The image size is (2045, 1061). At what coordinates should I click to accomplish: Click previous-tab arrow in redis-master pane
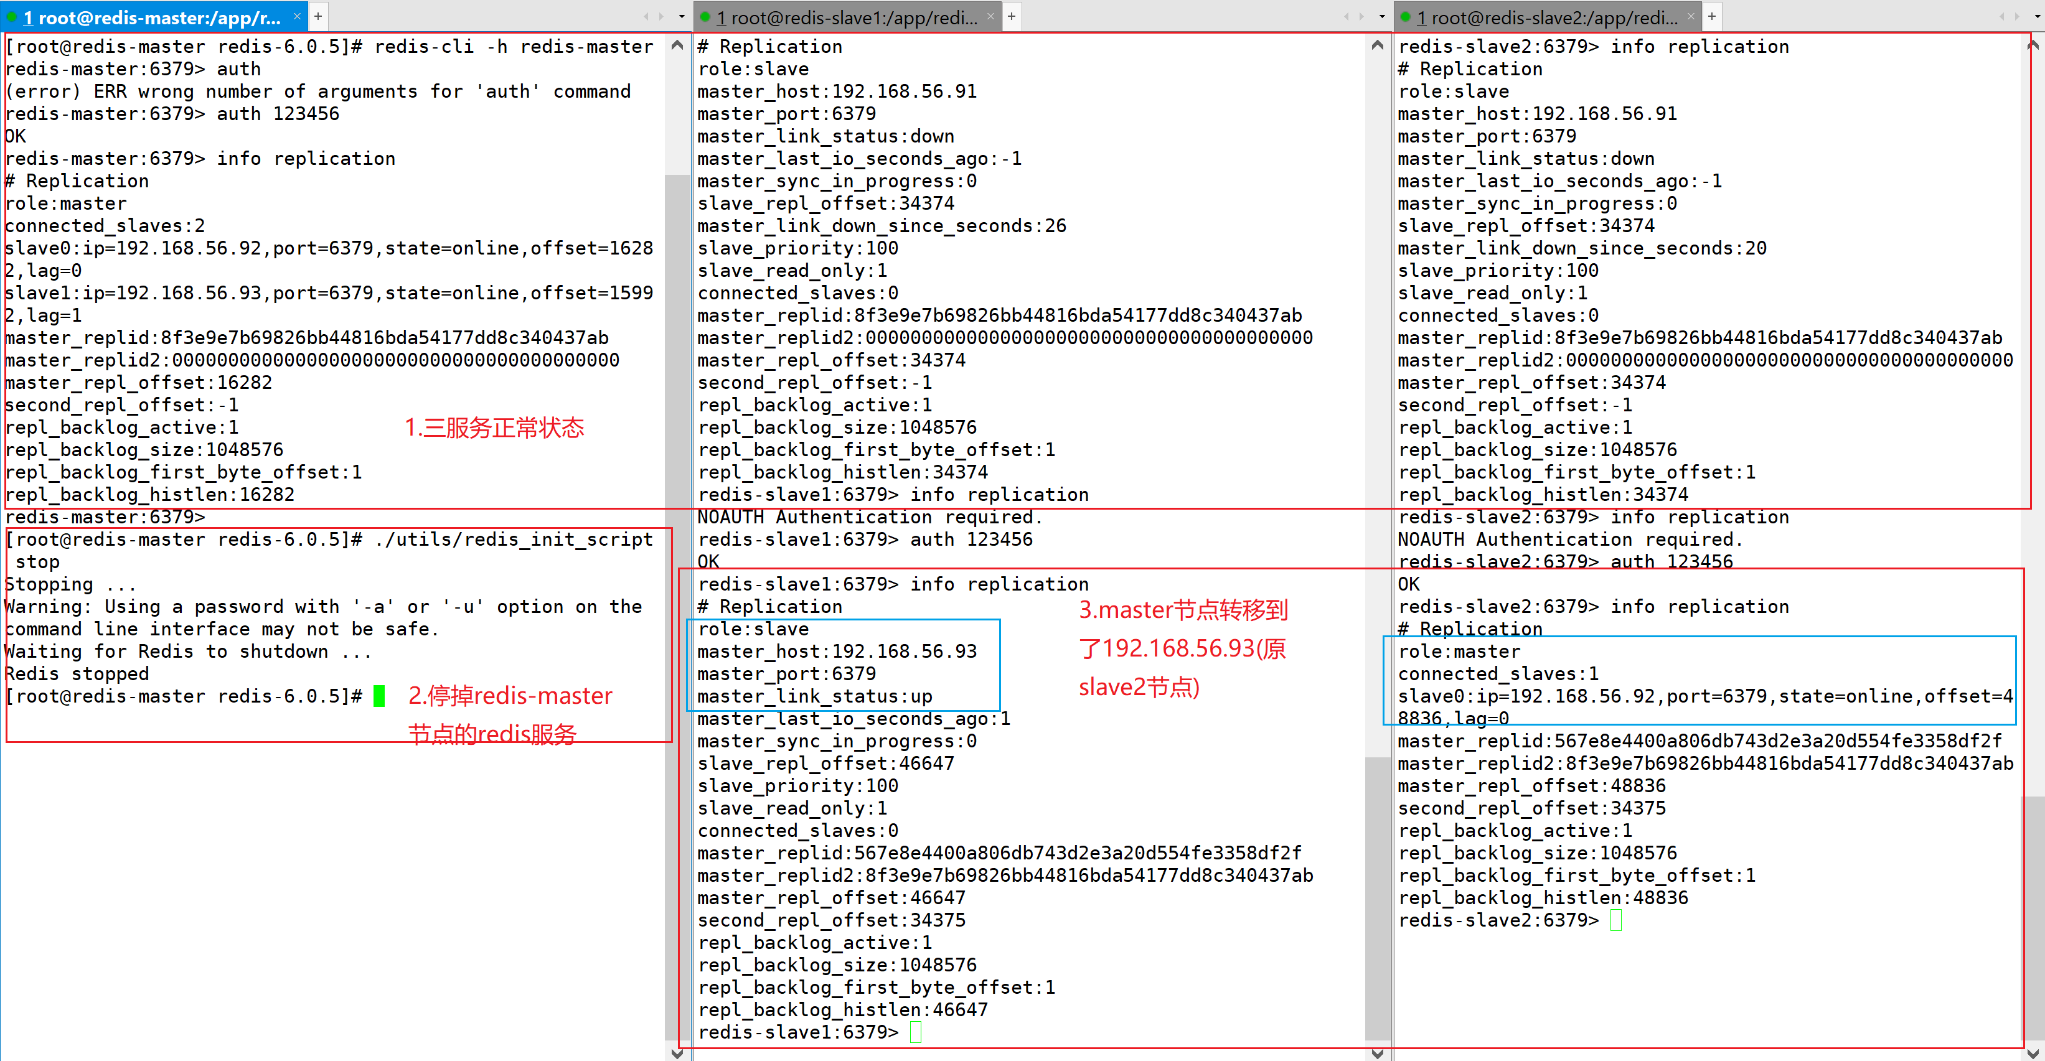[646, 17]
